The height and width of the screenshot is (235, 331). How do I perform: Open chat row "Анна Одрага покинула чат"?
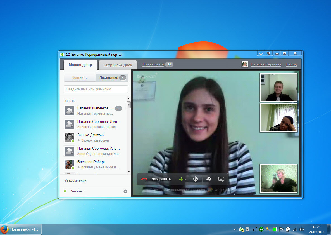click(94, 151)
